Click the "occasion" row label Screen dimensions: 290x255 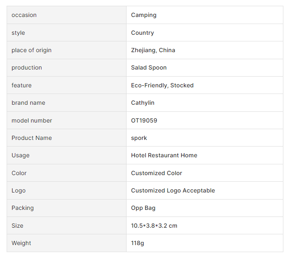(x=24, y=15)
